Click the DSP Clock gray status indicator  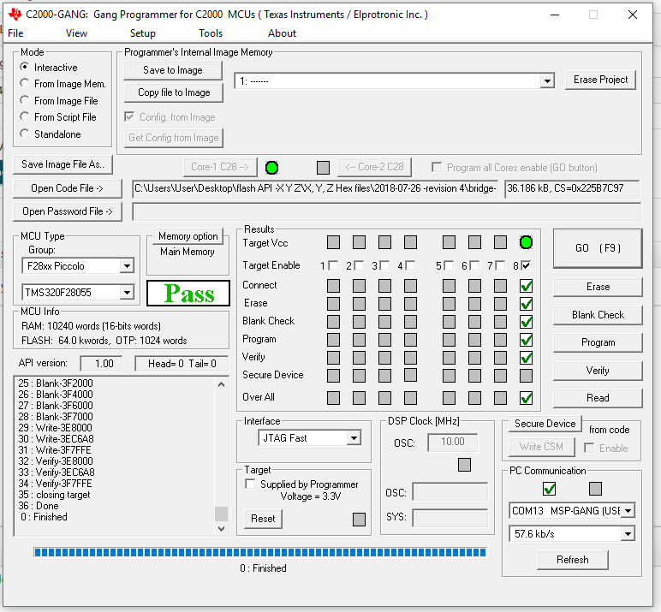[464, 465]
